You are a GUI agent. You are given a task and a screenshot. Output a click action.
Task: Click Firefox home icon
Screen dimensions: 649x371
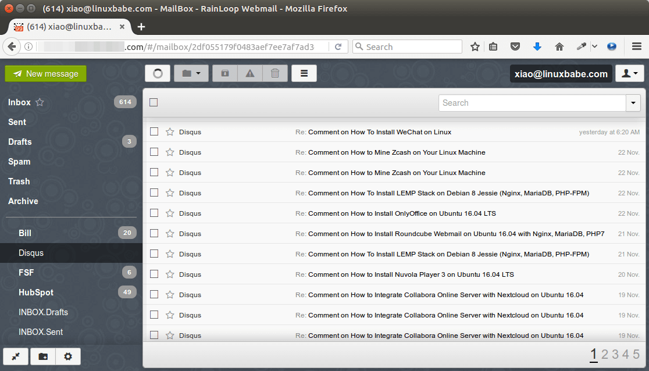559,47
